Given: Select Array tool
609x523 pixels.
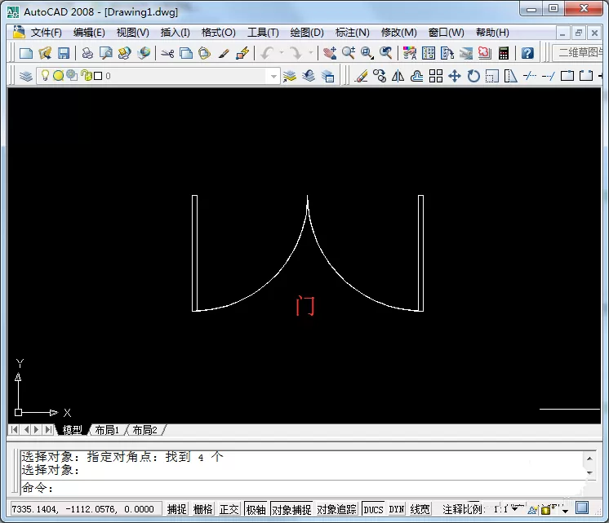Looking at the screenshot, I should [436, 76].
